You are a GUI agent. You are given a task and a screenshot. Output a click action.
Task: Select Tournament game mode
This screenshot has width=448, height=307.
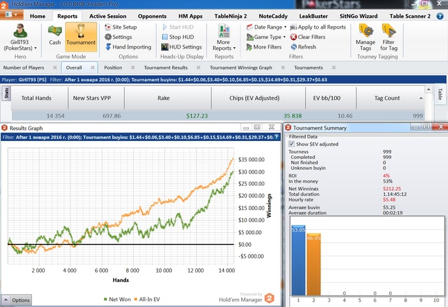[81, 36]
